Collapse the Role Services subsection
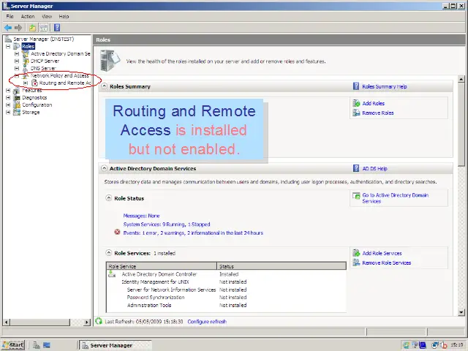This screenshot has height=351, width=468. (109, 253)
